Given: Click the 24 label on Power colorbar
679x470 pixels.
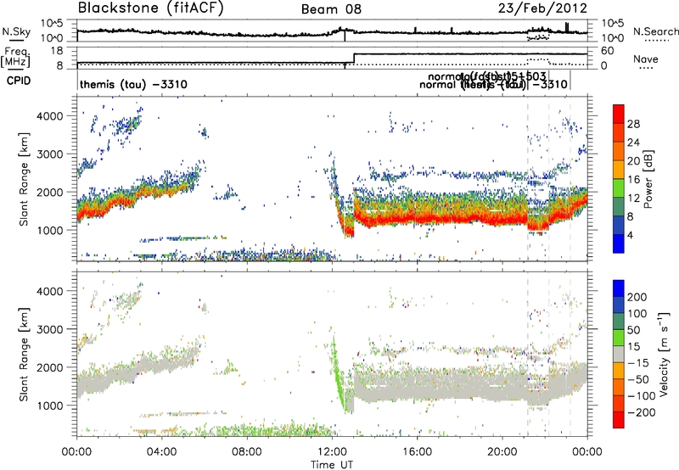Looking at the screenshot, I should [x=633, y=143].
